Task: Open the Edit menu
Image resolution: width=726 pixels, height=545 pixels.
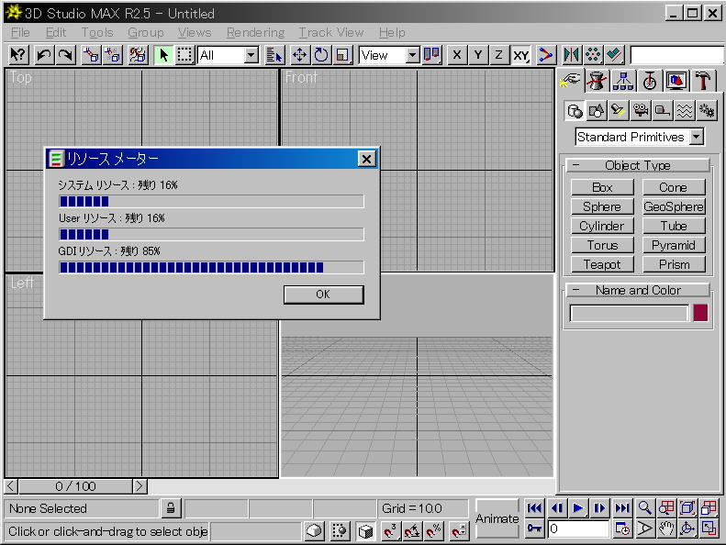Action: [56, 32]
